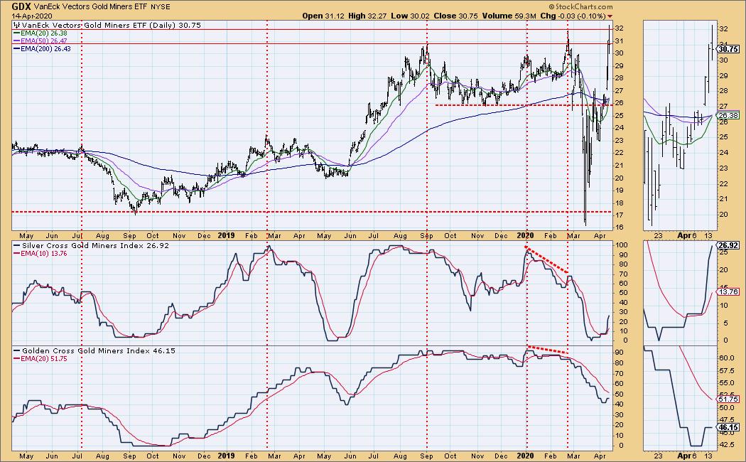Select the EMA(20) 51.75 legend entry
Image resolution: width=746 pixels, height=462 pixels.
coord(40,359)
